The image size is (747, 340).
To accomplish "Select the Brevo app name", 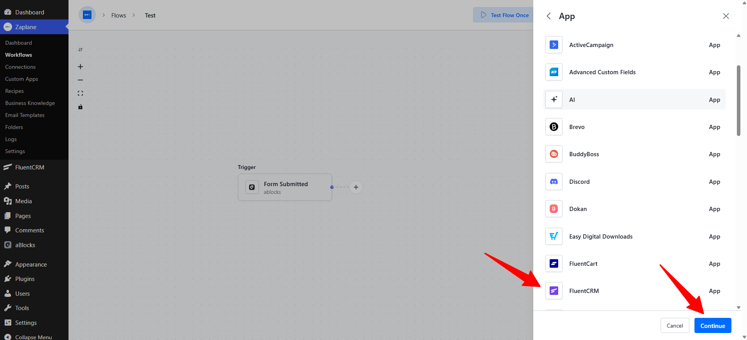I will point(577,127).
